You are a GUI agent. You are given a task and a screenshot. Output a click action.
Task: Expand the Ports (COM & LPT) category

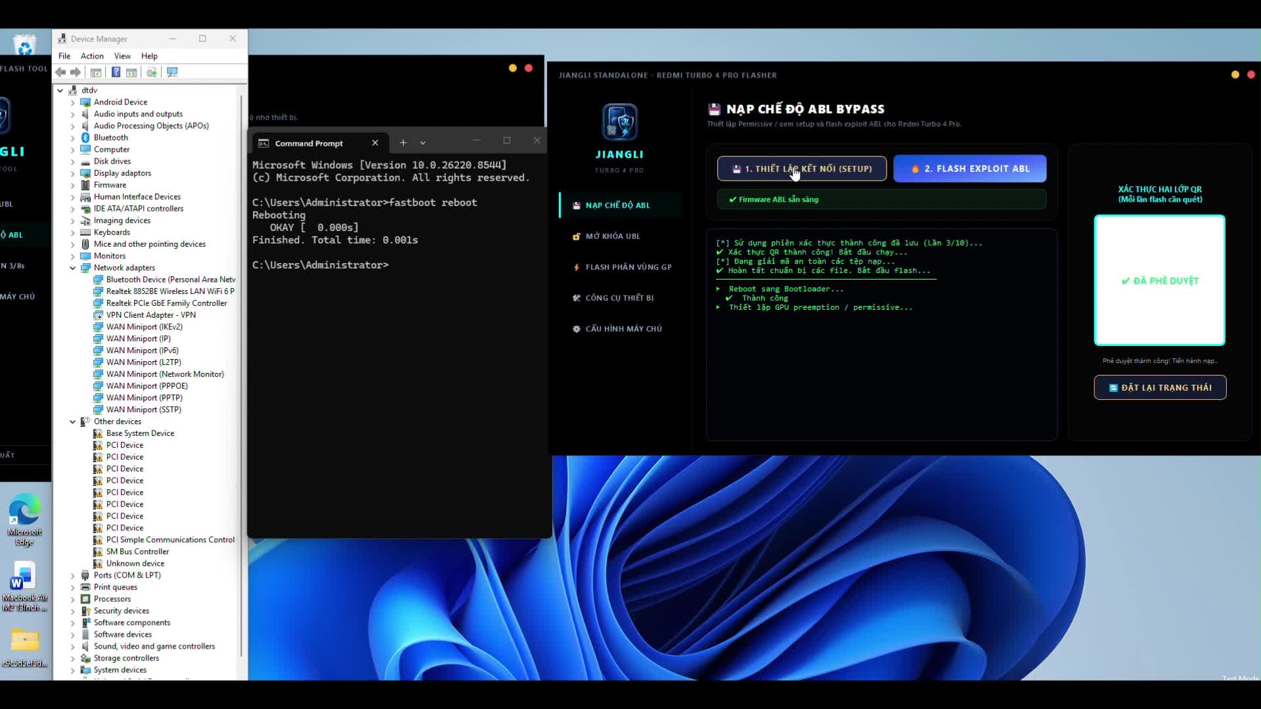[x=73, y=576]
